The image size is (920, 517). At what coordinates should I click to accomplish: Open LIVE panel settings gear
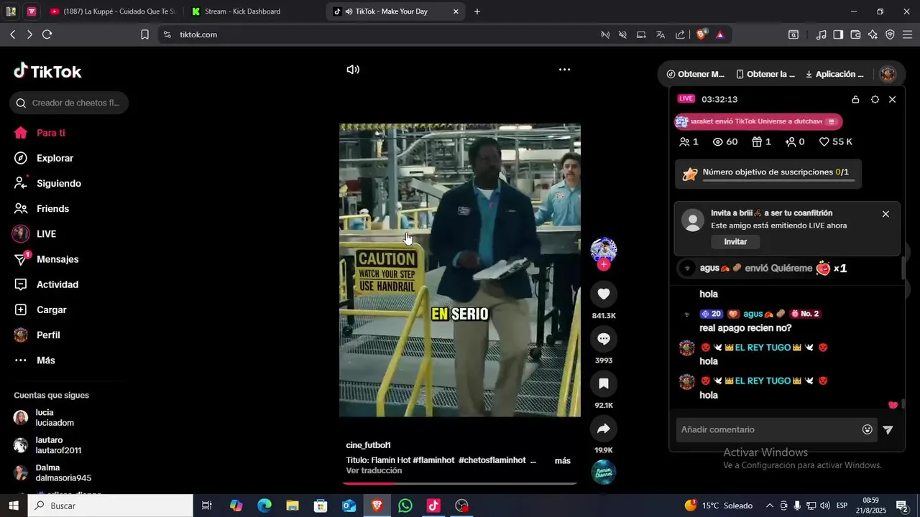[x=875, y=99]
